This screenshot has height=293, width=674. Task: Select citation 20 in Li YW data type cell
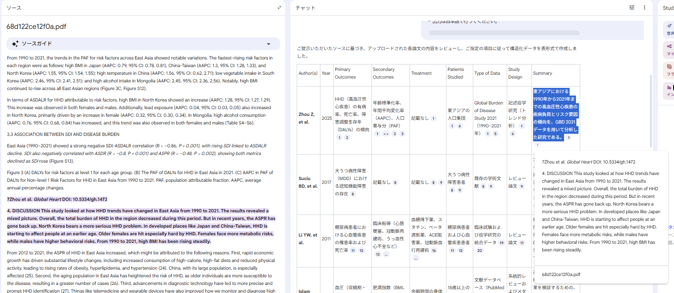click(x=480, y=251)
